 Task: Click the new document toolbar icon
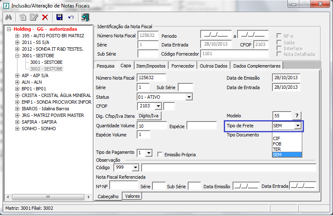23,17
